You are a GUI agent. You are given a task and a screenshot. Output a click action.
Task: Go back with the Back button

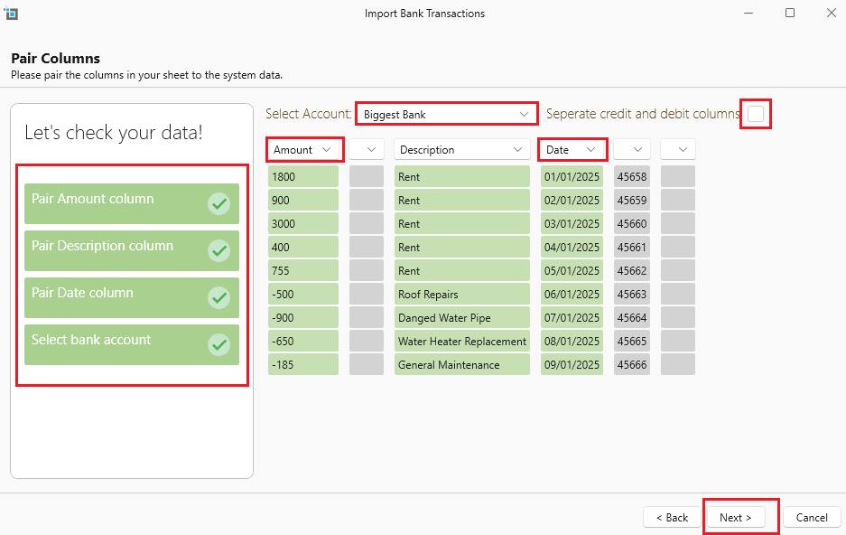point(672,518)
